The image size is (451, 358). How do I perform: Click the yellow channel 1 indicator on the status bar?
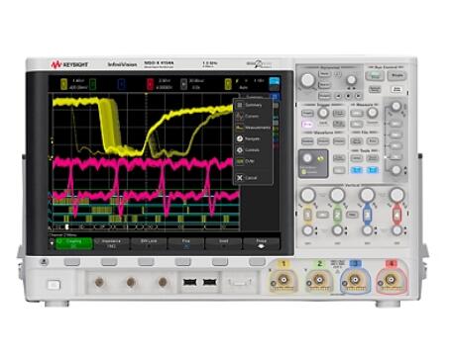63,84
